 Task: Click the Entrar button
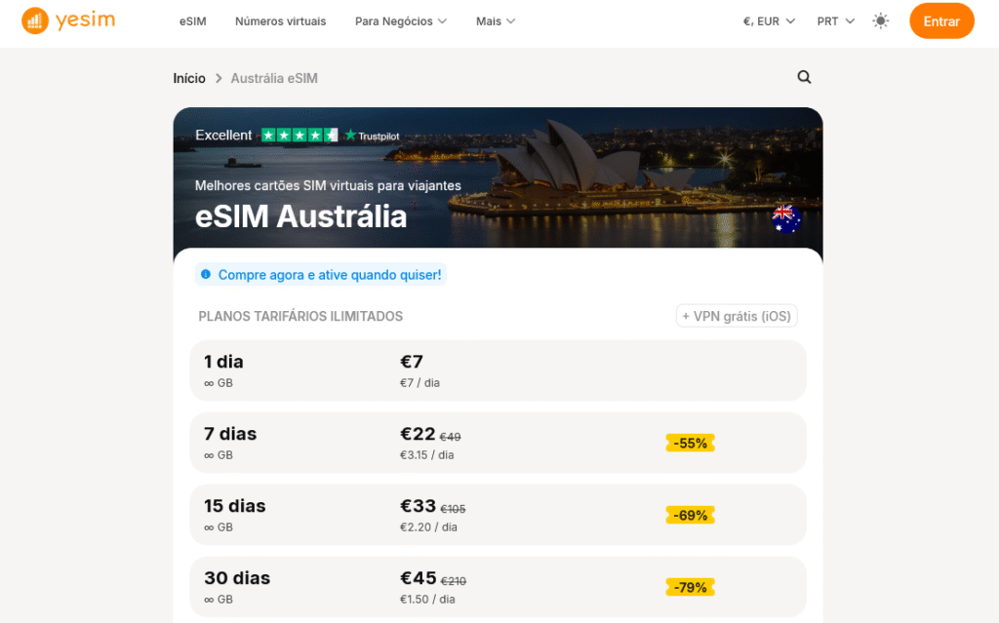point(940,19)
